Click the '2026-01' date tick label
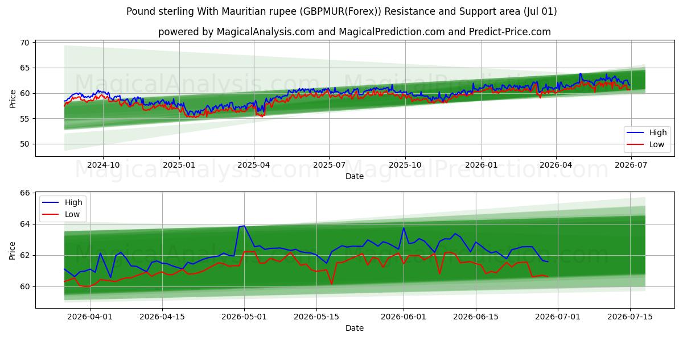683x341 pixels. tap(482, 165)
